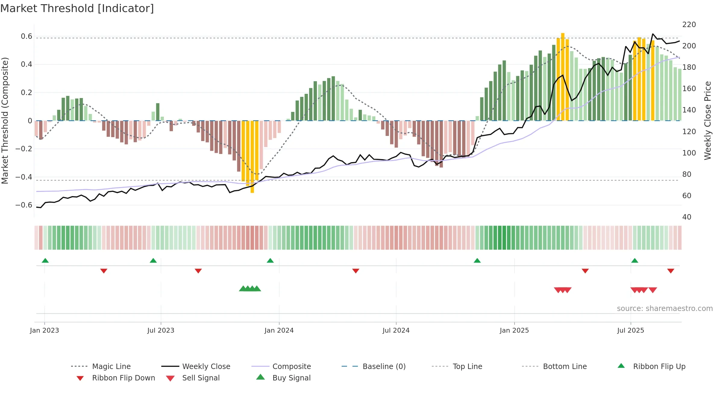Click the Ribbon Flip Up marker just after Jul 2025
Viewport: 723px width, 406px height.
click(x=635, y=260)
